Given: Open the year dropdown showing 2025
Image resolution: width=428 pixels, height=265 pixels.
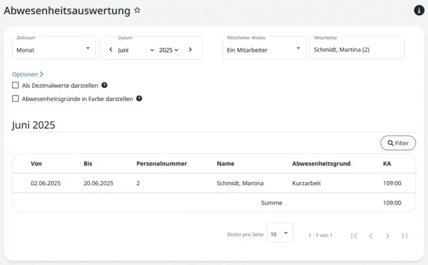Looking at the screenshot, I should point(169,50).
